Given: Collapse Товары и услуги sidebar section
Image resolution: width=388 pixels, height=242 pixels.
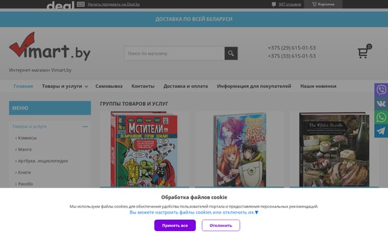Looking at the screenshot, I should (x=85, y=126).
